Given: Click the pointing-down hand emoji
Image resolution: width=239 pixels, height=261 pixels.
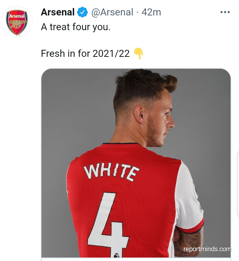Looking at the screenshot, I should pyautogui.click(x=138, y=53).
